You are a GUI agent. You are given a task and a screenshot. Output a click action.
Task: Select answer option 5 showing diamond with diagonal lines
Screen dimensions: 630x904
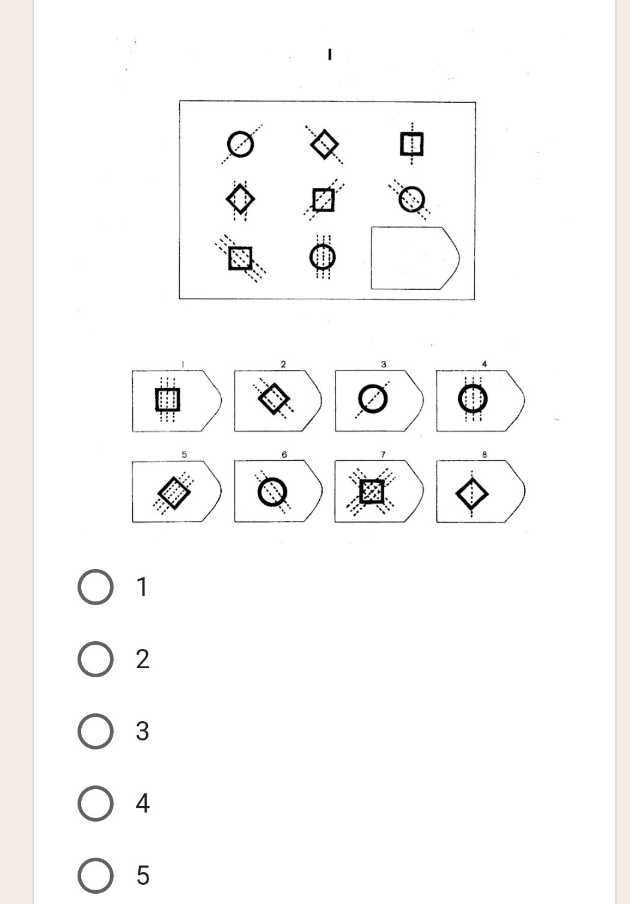click(x=174, y=492)
